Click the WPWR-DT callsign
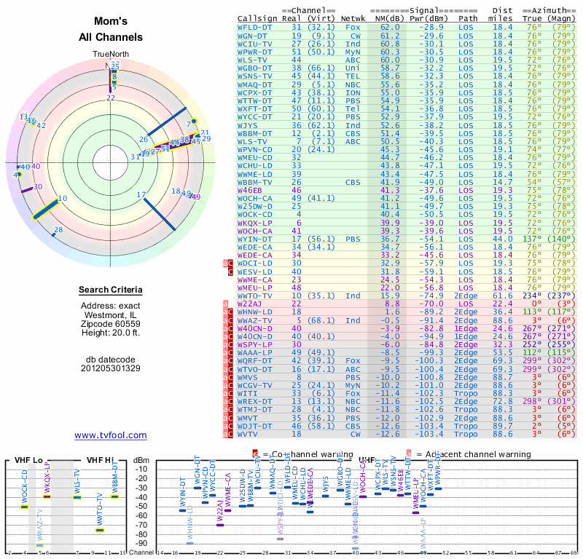The image size is (583, 559). pos(254,52)
